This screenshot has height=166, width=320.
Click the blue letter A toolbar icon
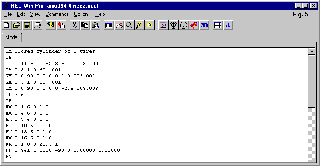[x=228, y=25]
